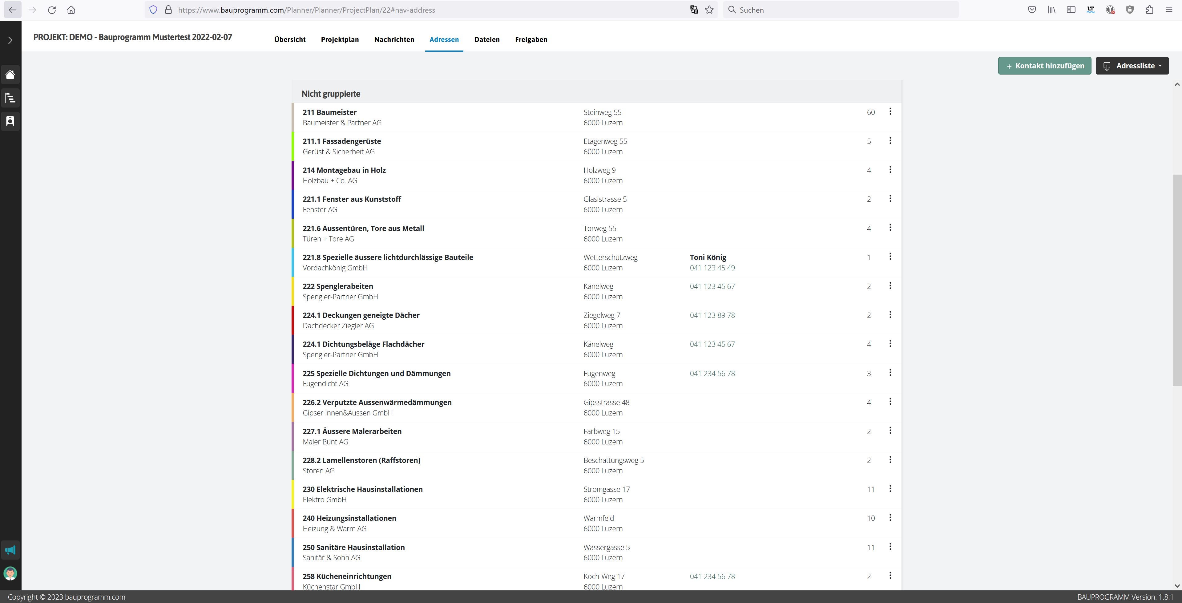Click the Kontakt hinzufügen button

pos(1044,66)
